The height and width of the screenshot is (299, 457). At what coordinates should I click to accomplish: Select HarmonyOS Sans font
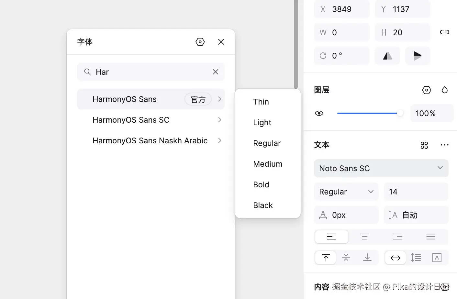click(x=151, y=99)
